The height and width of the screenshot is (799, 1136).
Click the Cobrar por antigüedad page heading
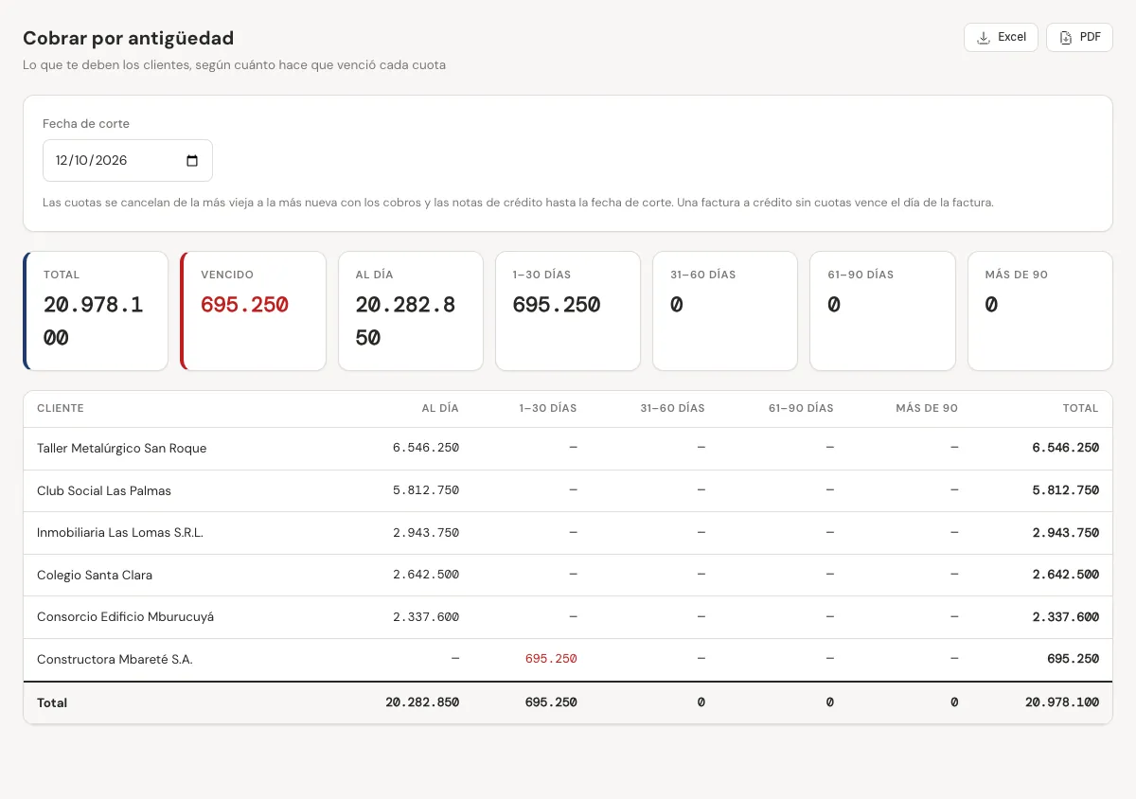click(x=129, y=38)
